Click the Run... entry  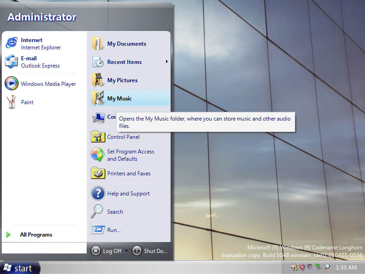(x=114, y=230)
